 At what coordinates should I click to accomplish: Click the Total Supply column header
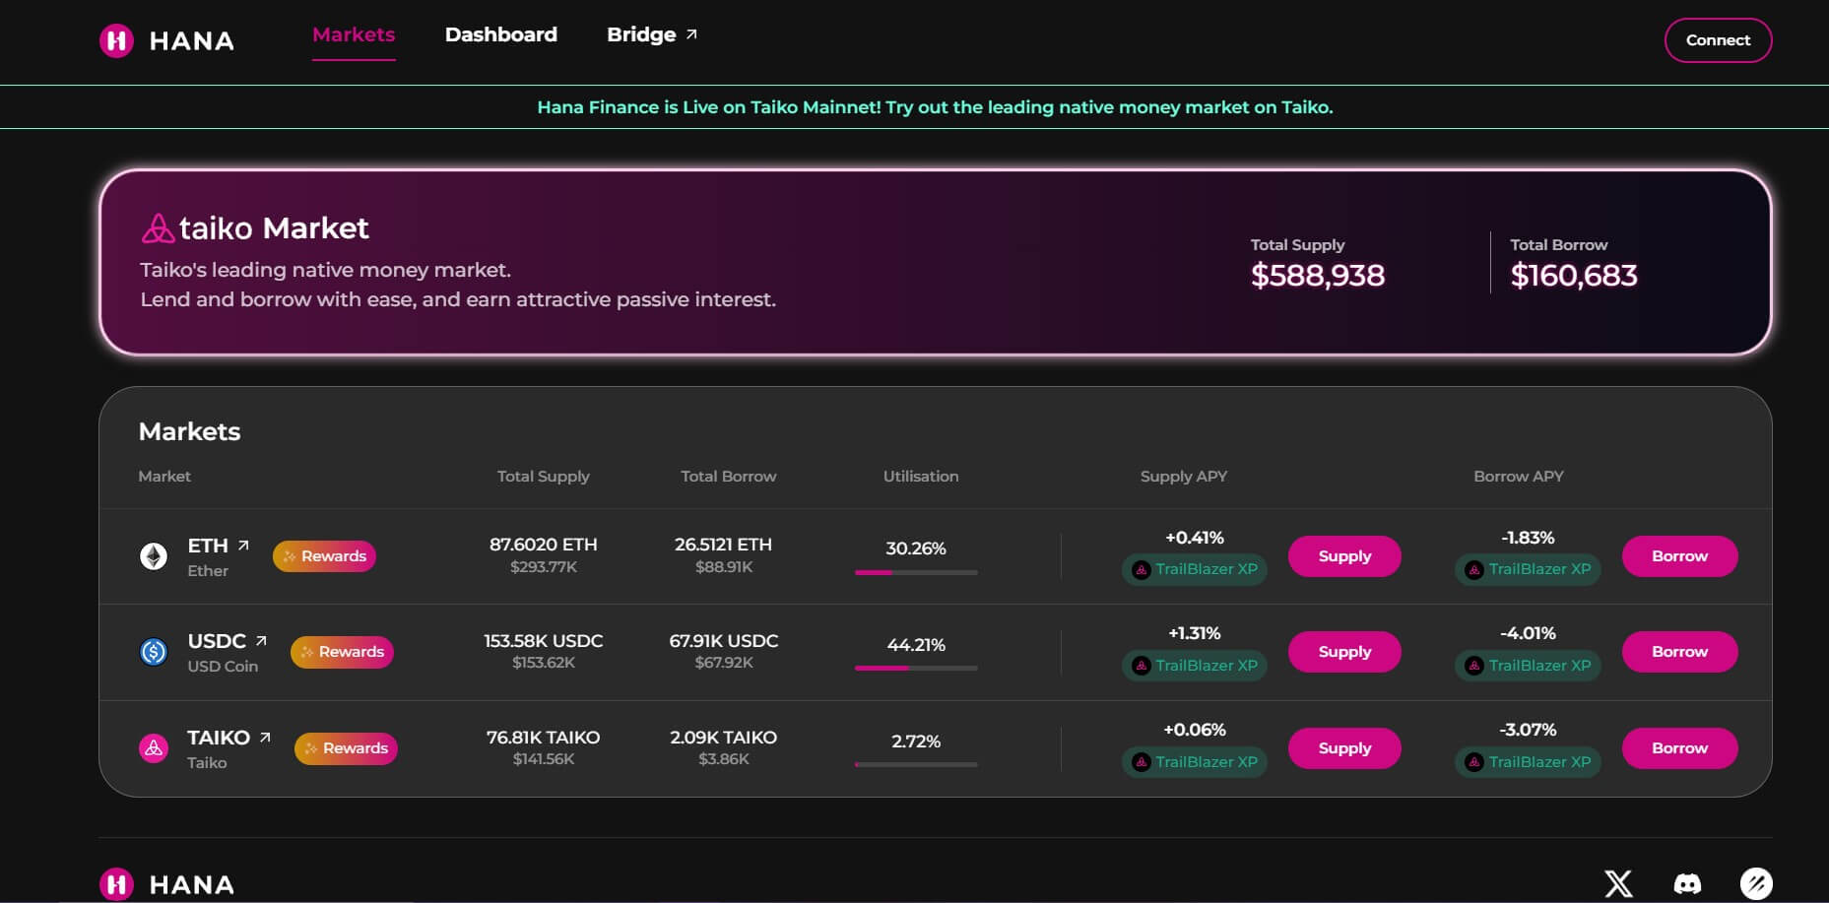click(x=543, y=477)
